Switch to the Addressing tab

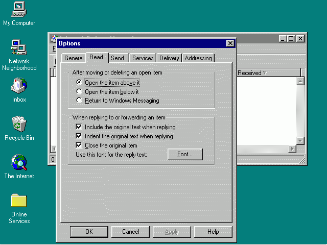point(198,58)
